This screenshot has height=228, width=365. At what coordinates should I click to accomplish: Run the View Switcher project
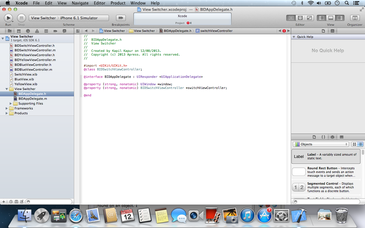click(8, 18)
